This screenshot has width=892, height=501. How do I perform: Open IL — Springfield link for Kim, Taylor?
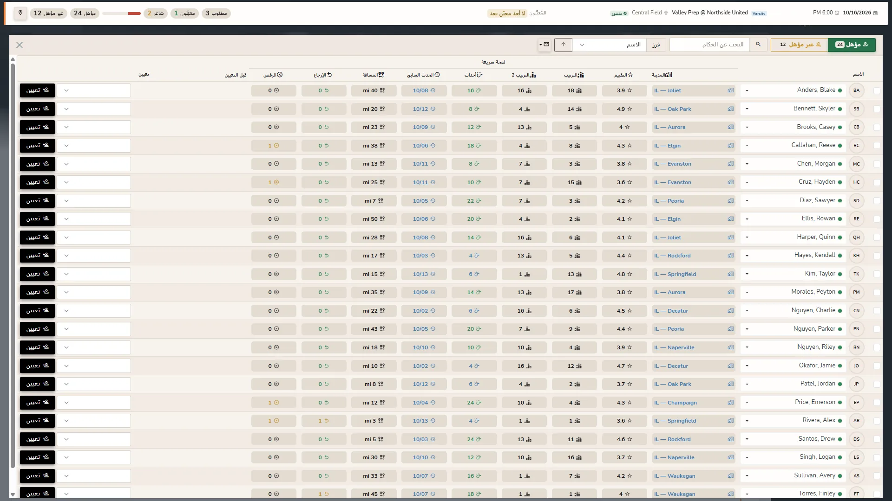(675, 274)
